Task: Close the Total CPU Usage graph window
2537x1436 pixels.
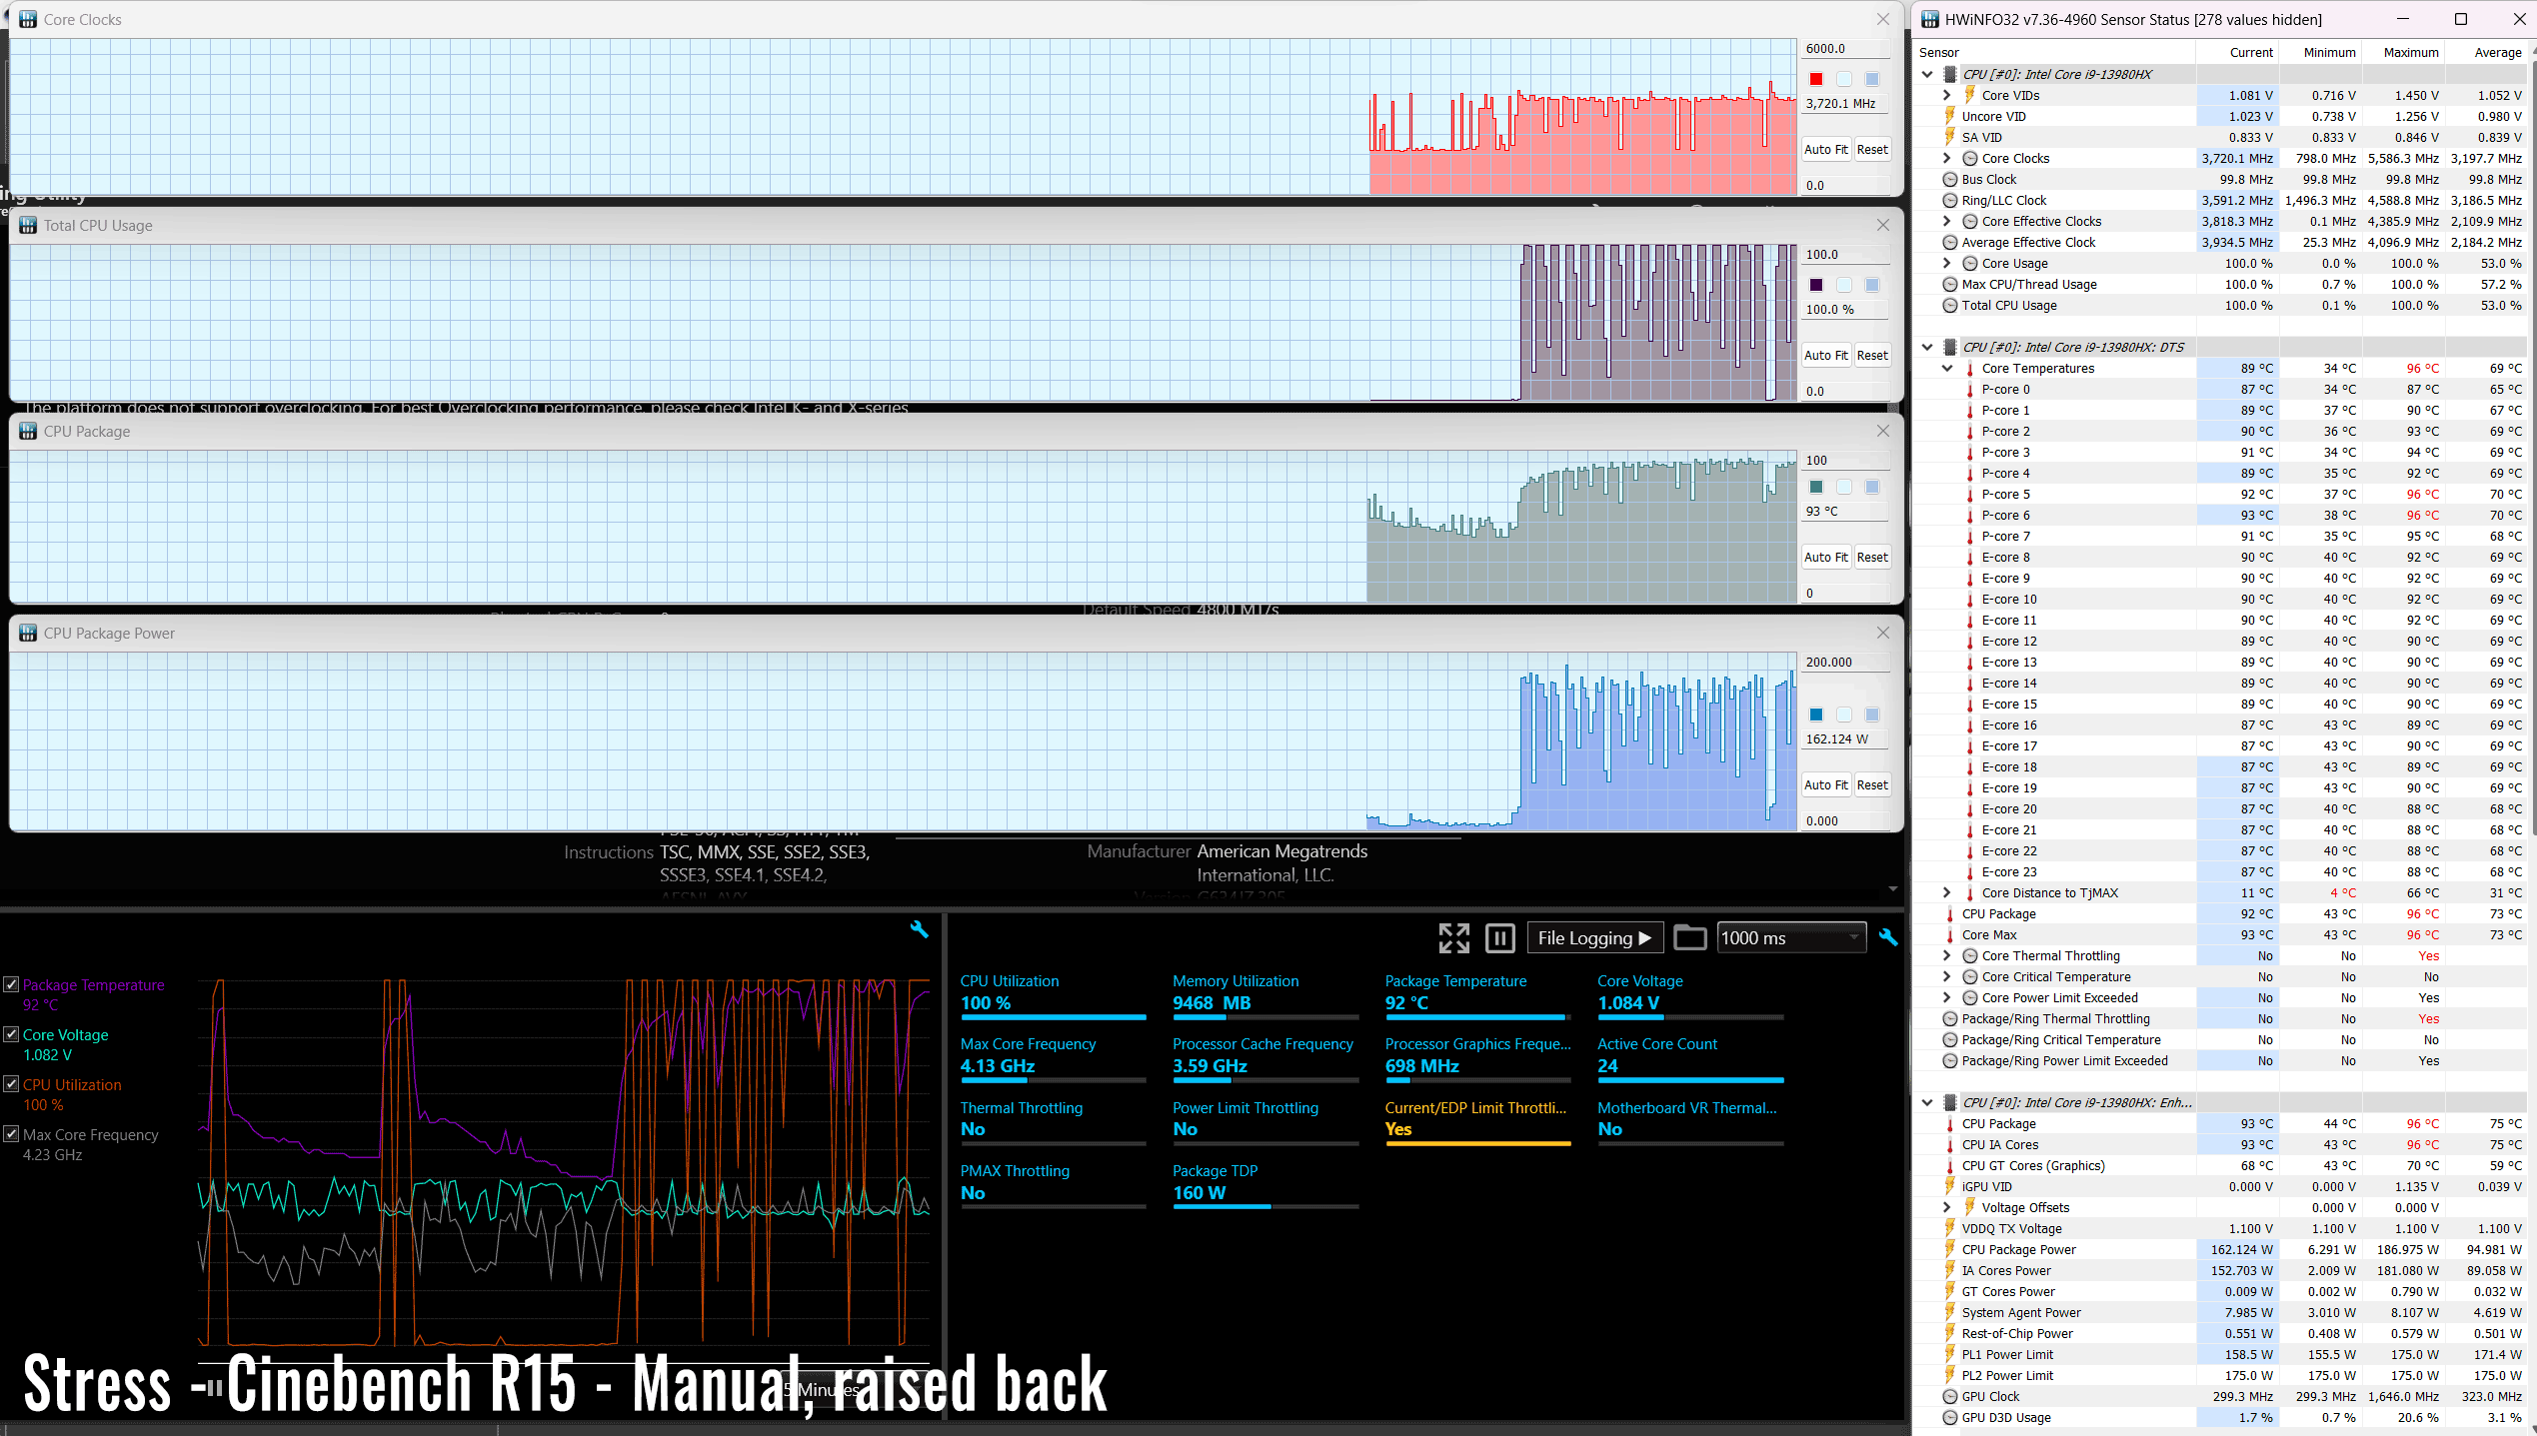Action: click(x=1883, y=226)
